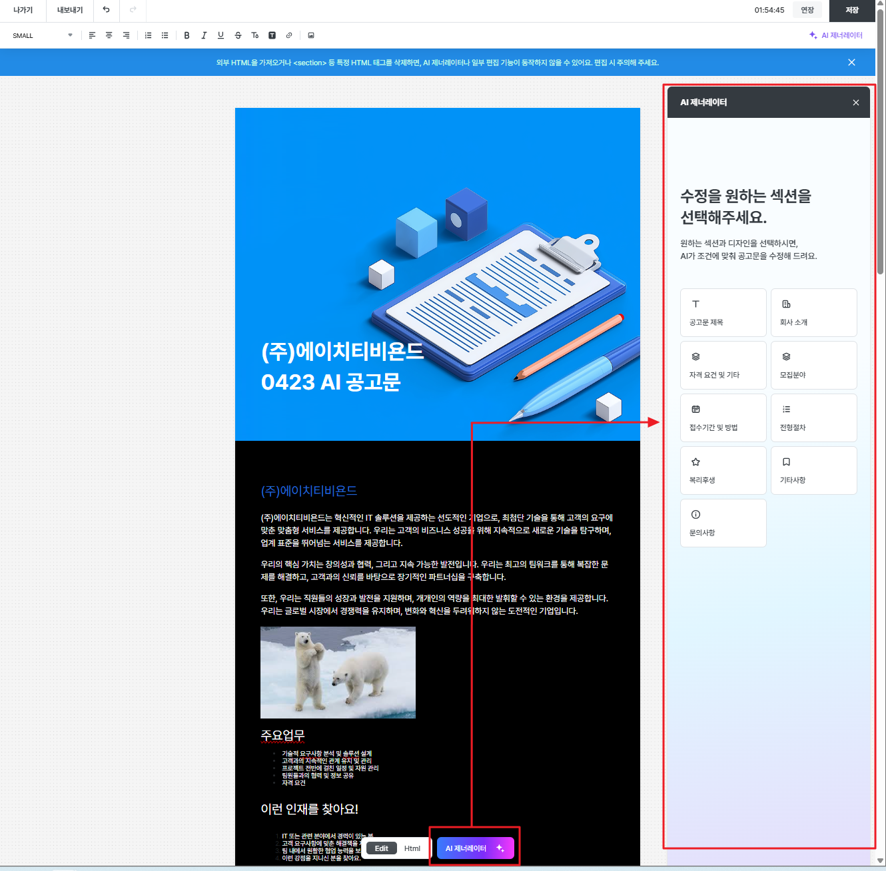
Task: Click the undo arrow
Action: pyautogui.click(x=106, y=10)
